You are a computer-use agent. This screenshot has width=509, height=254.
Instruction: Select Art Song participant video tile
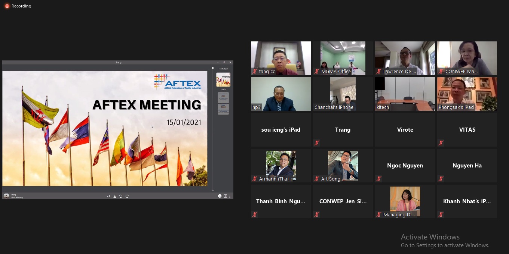coord(343,166)
